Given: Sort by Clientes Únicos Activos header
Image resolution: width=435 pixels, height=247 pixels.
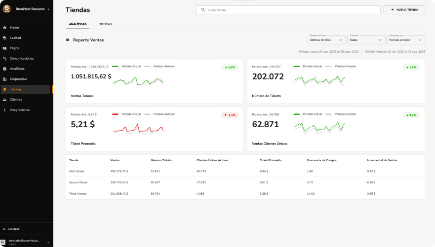Looking at the screenshot, I should click(x=212, y=160).
